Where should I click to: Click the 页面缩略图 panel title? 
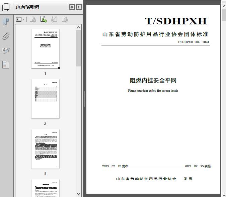[x=27, y=7]
